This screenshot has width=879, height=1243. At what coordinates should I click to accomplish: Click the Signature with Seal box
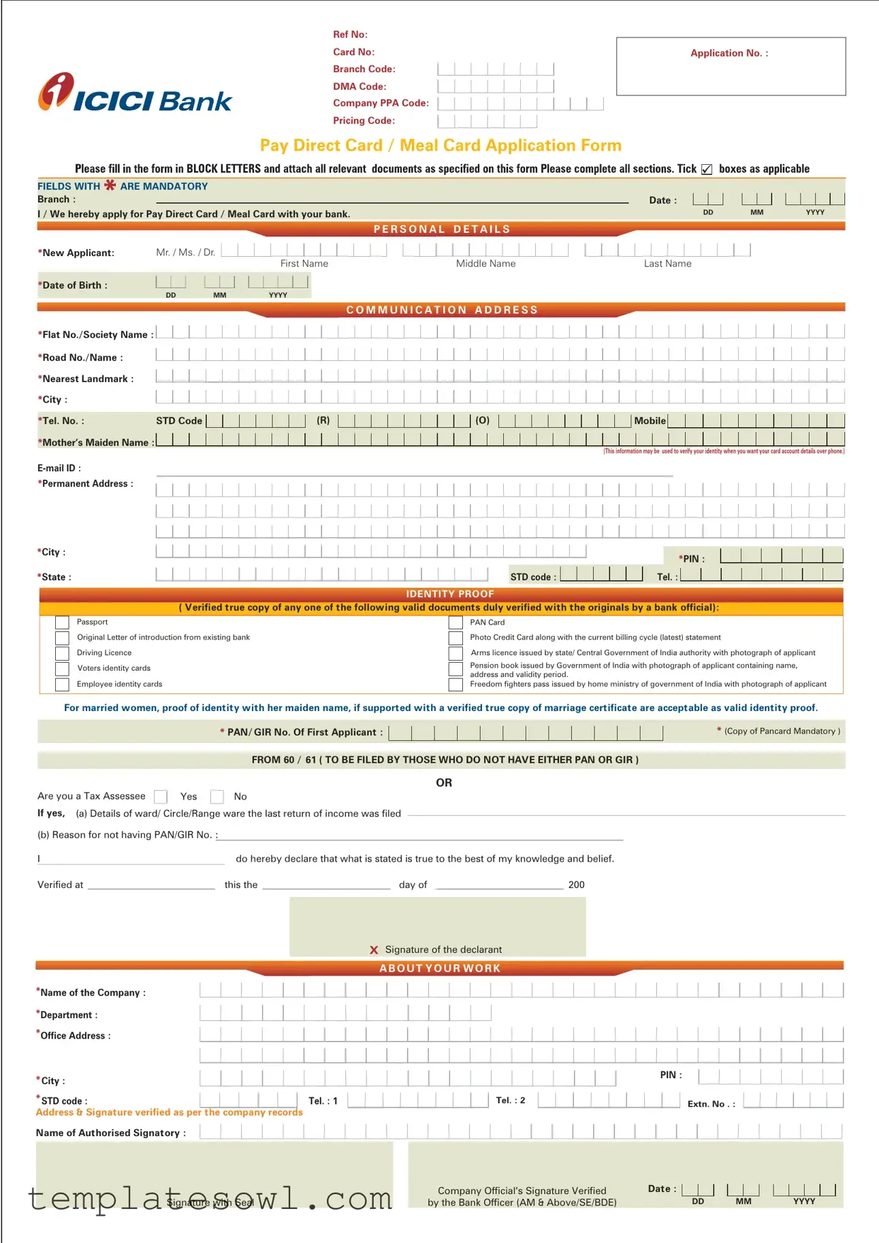pyautogui.click(x=214, y=1176)
